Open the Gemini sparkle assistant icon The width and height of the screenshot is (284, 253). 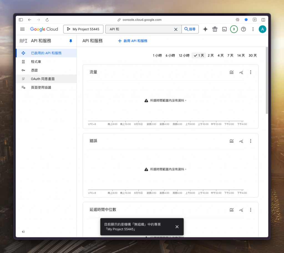205,29
